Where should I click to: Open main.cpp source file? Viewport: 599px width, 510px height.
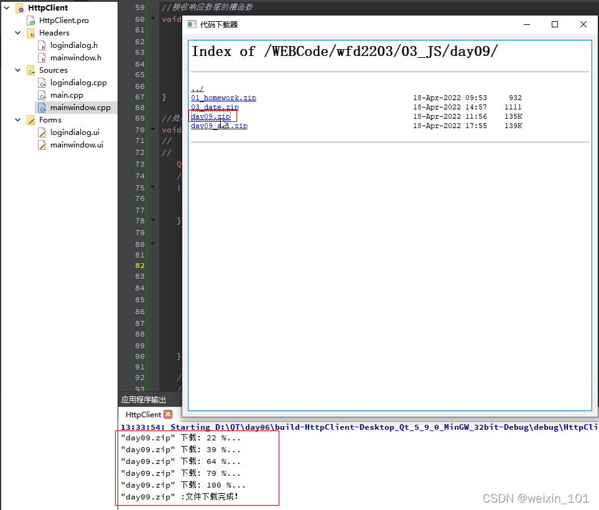coord(67,95)
